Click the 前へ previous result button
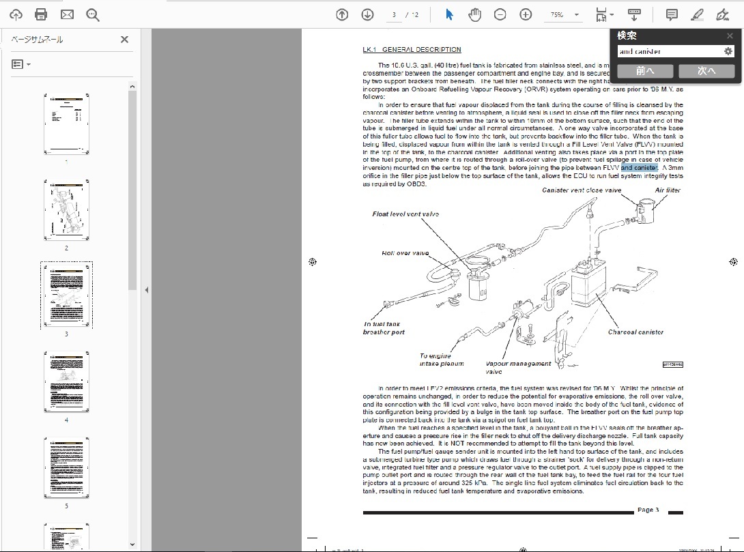The image size is (744, 552). [x=645, y=71]
